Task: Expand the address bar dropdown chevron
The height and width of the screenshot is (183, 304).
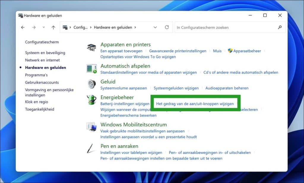Action: (155, 27)
